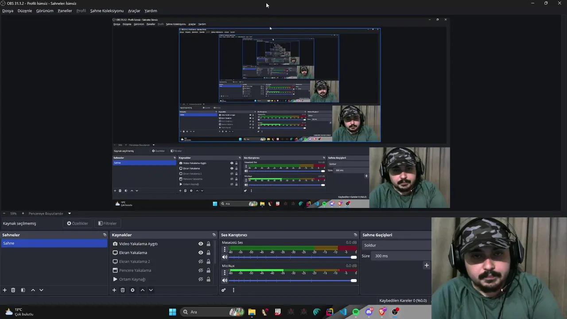Open Görünüm menu

[45, 11]
